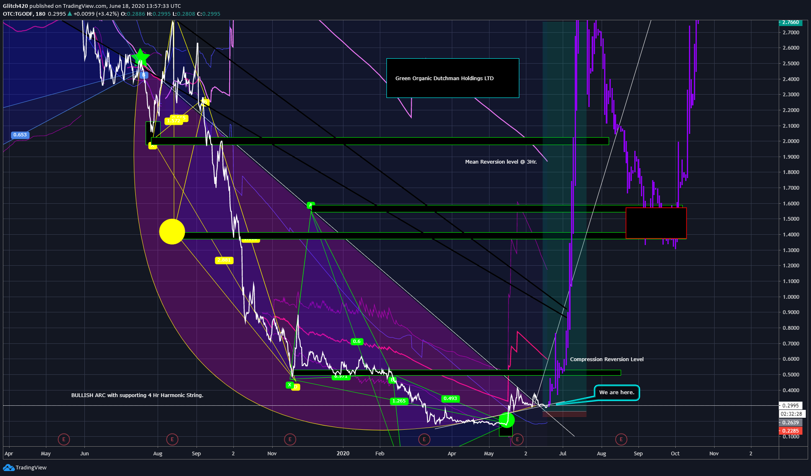Select the 'We are here.' callout
The image size is (811, 476).
(617, 393)
